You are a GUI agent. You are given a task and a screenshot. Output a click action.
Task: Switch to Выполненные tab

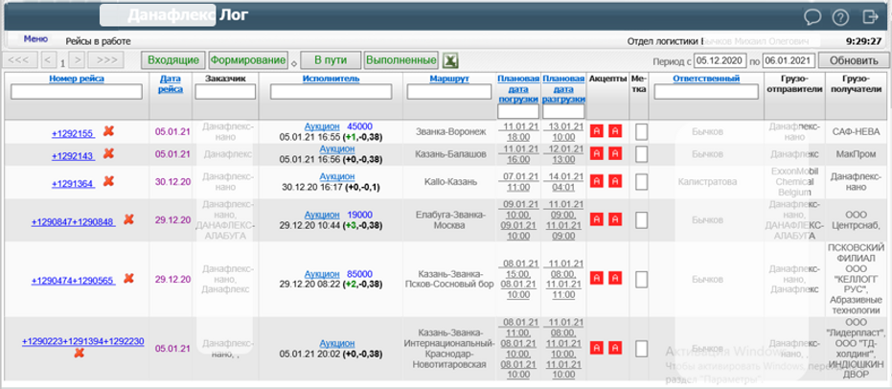click(x=401, y=60)
